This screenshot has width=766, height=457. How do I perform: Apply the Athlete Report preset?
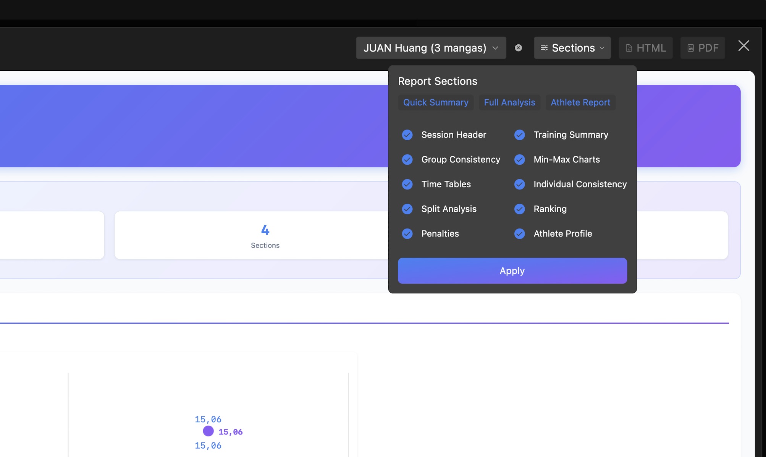pos(580,102)
